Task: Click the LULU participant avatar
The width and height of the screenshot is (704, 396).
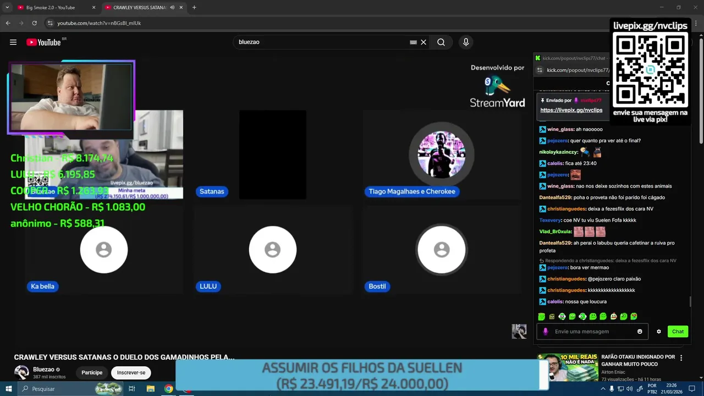Action: [272, 250]
